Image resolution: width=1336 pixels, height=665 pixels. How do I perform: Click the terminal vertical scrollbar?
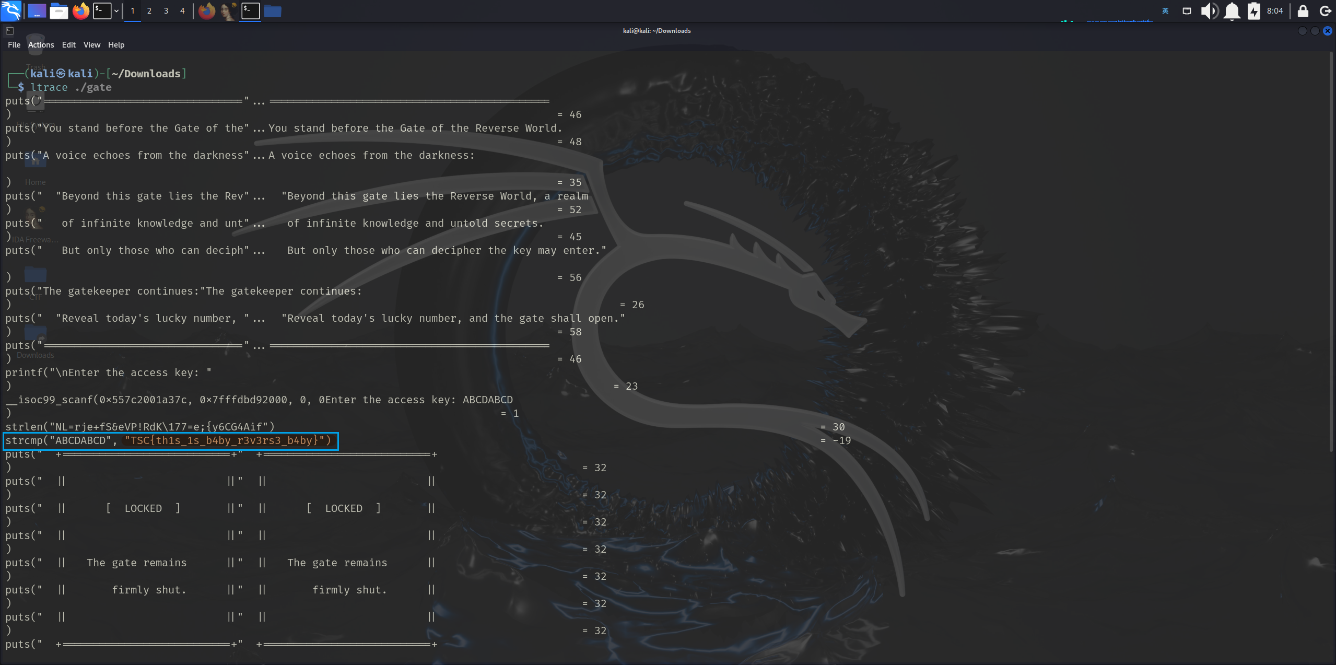1331,251
